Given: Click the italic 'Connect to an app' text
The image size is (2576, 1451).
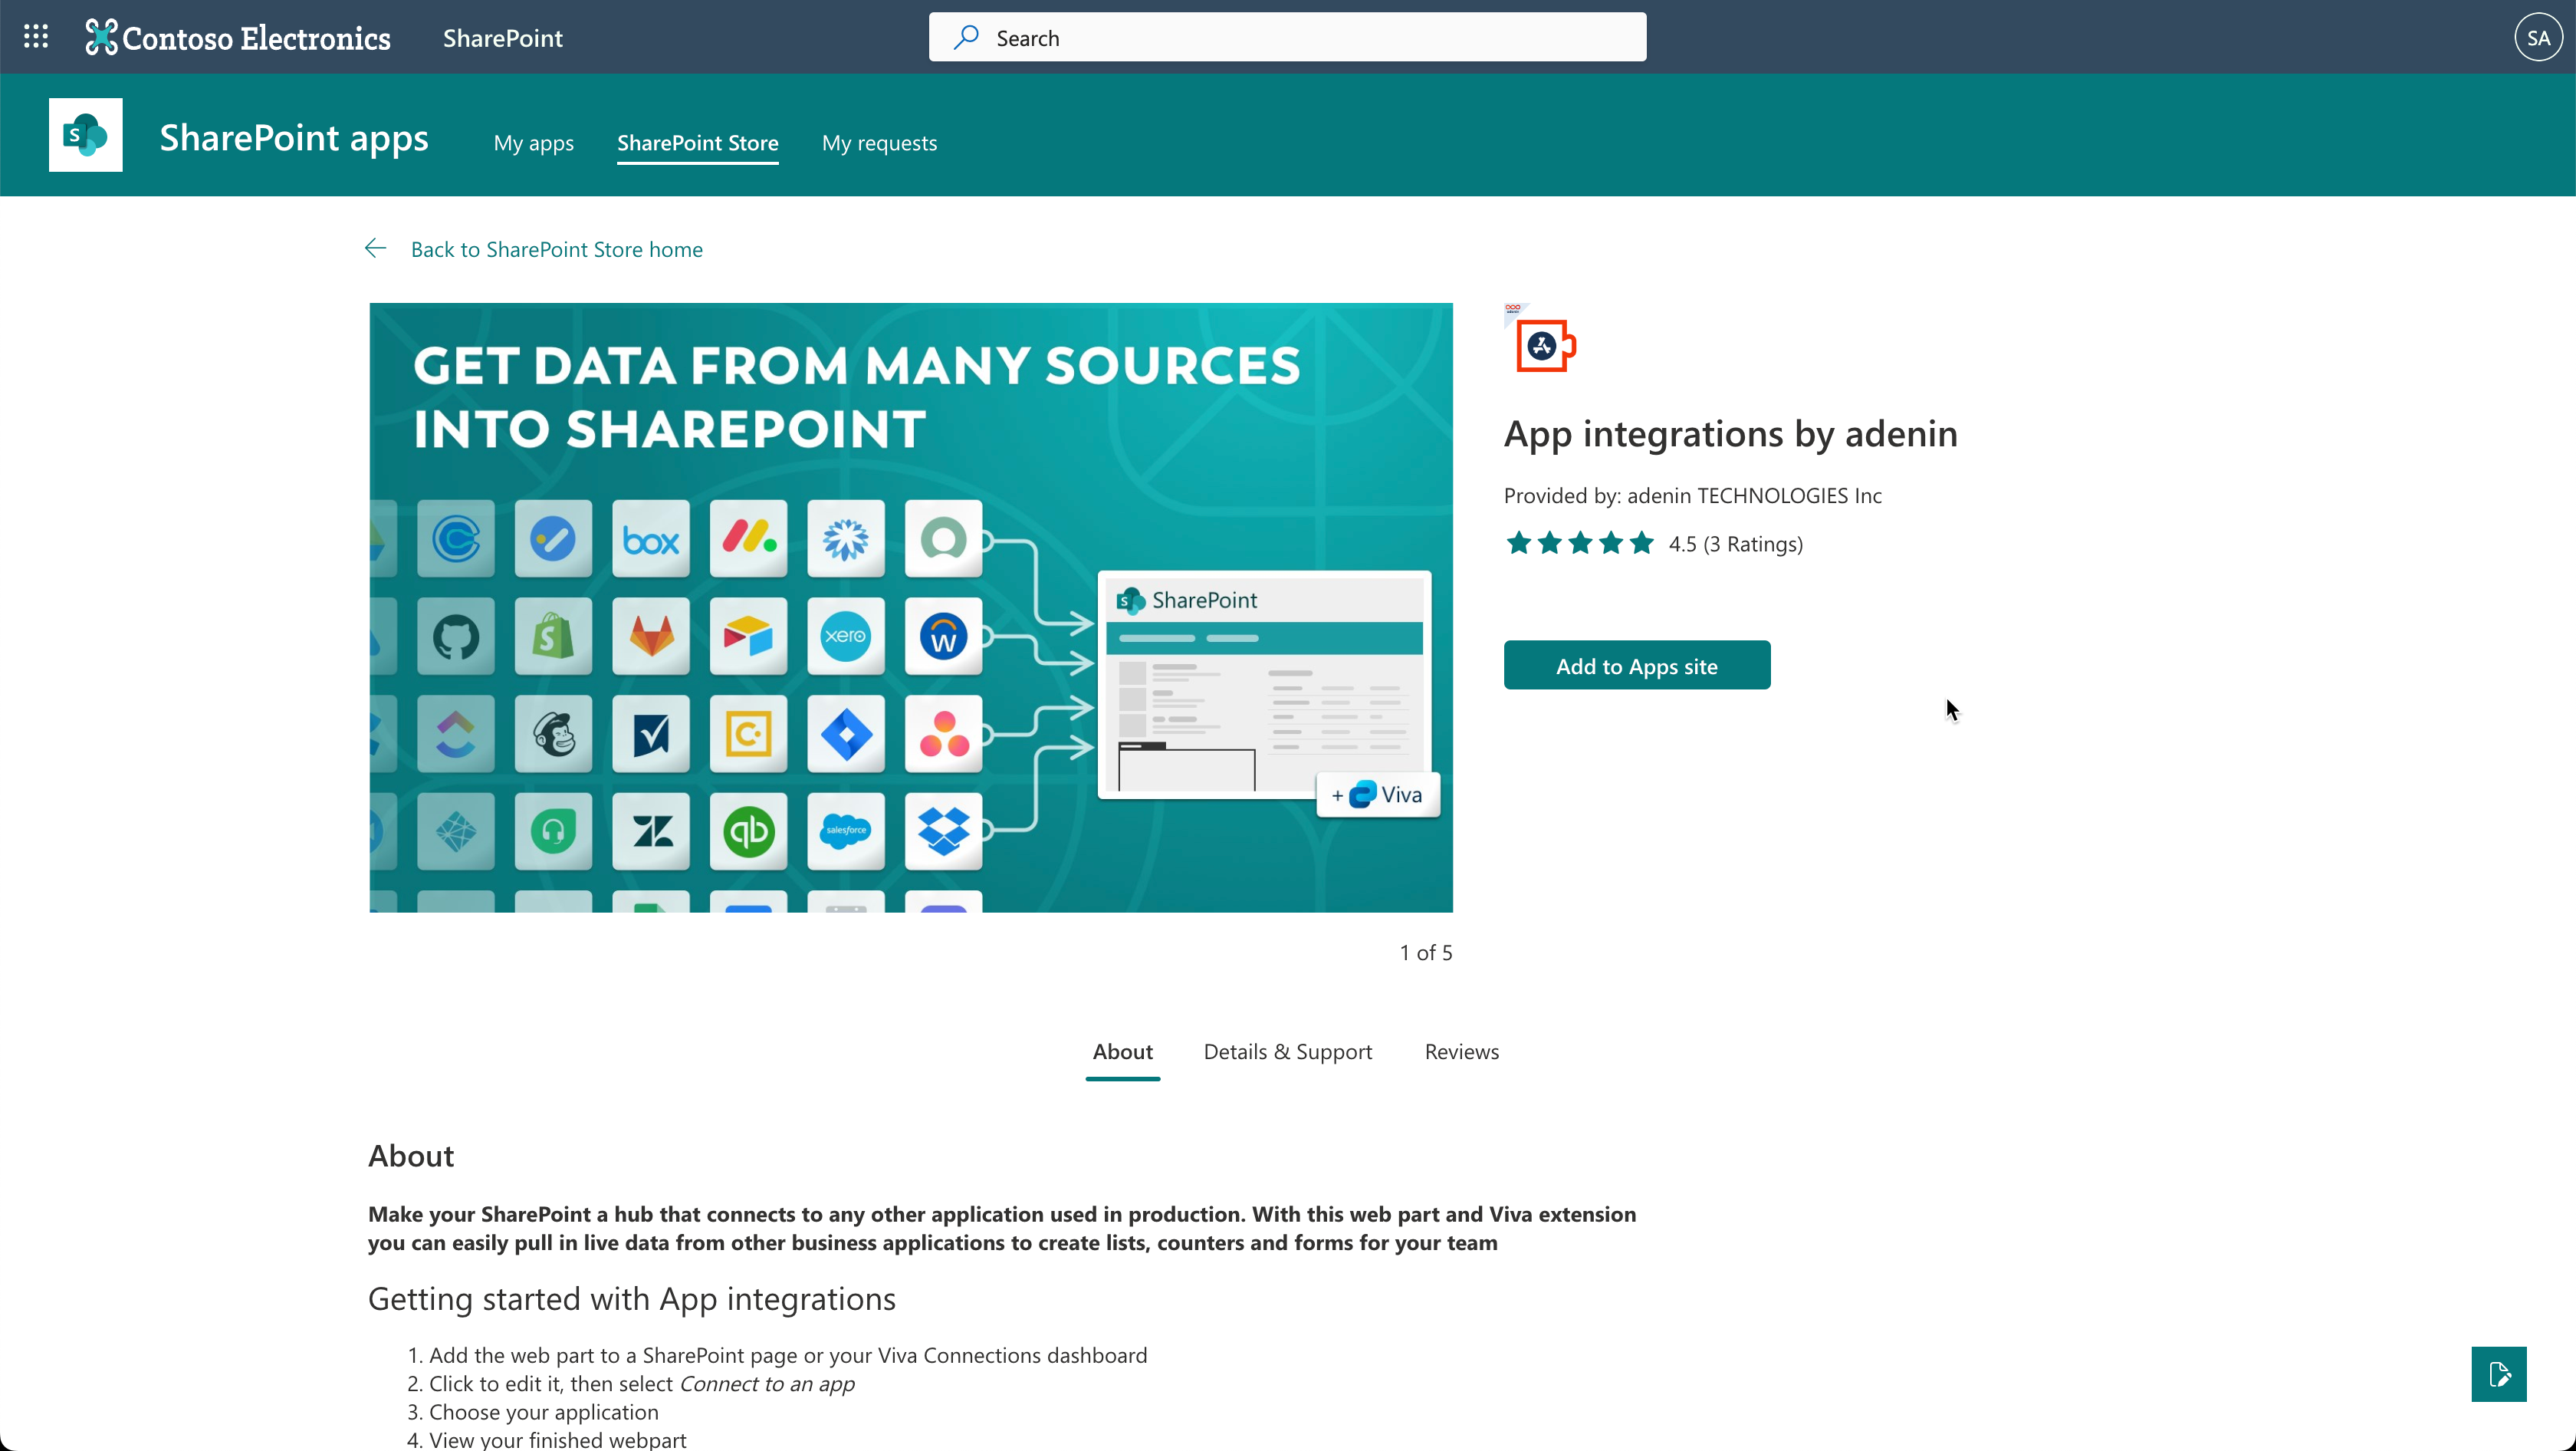Looking at the screenshot, I should pyautogui.click(x=767, y=1384).
